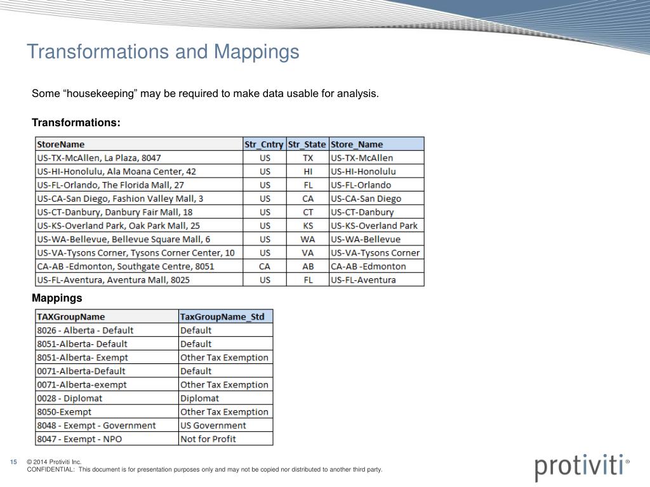The height and width of the screenshot is (487, 650).
Task: Click cell '0028 - Diplomat'
Action: 107,398
